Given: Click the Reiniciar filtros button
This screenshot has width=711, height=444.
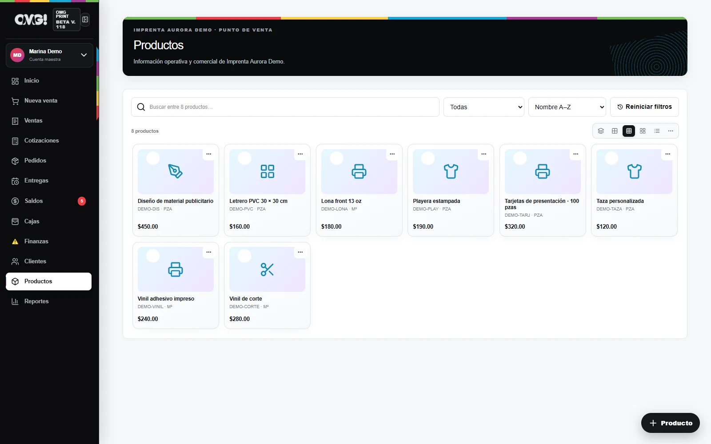Looking at the screenshot, I should (x=644, y=107).
